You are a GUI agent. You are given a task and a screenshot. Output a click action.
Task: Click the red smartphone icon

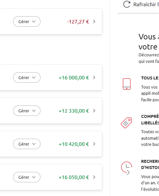(x=127, y=84)
